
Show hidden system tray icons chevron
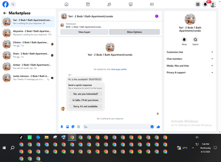click(193, 148)
